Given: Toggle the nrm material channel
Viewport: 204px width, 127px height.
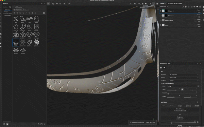Looking at the screenshot, I should (188, 106).
